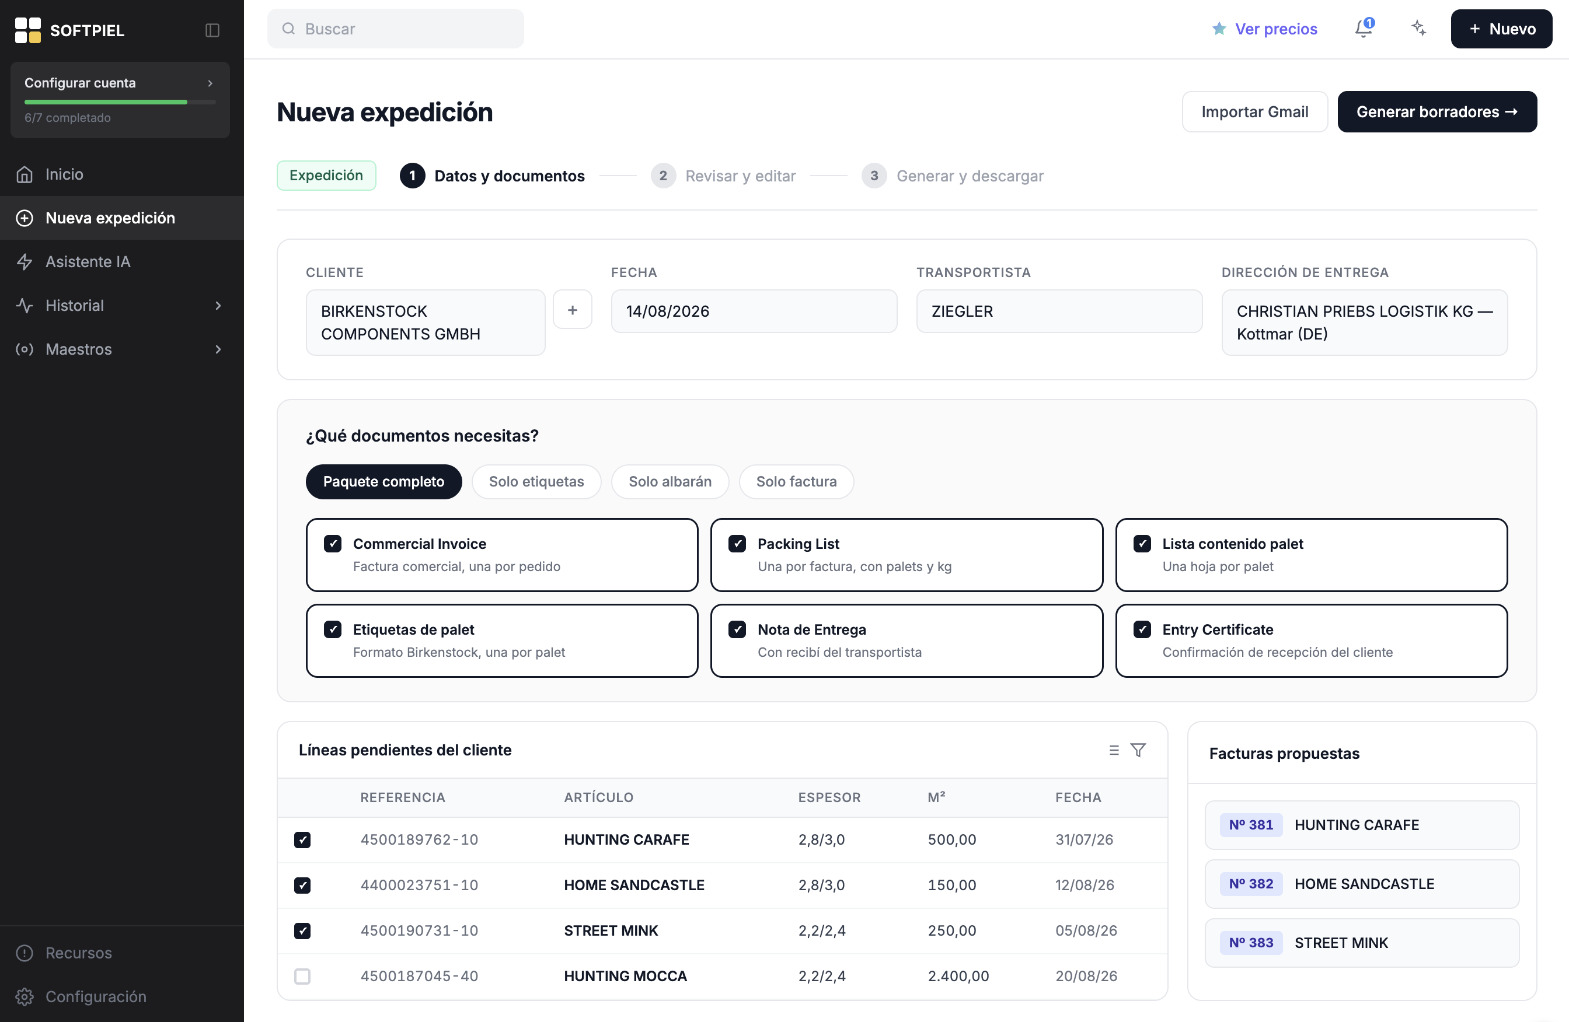Open the AI sparkle icon in the top bar
The height and width of the screenshot is (1022, 1569).
1418,29
